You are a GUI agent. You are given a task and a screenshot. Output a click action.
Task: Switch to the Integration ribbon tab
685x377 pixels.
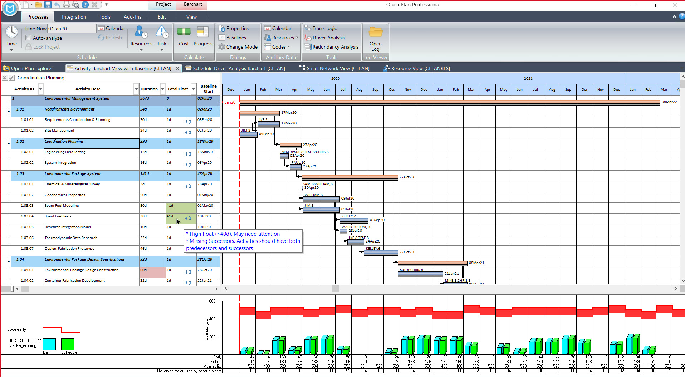(x=74, y=17)
